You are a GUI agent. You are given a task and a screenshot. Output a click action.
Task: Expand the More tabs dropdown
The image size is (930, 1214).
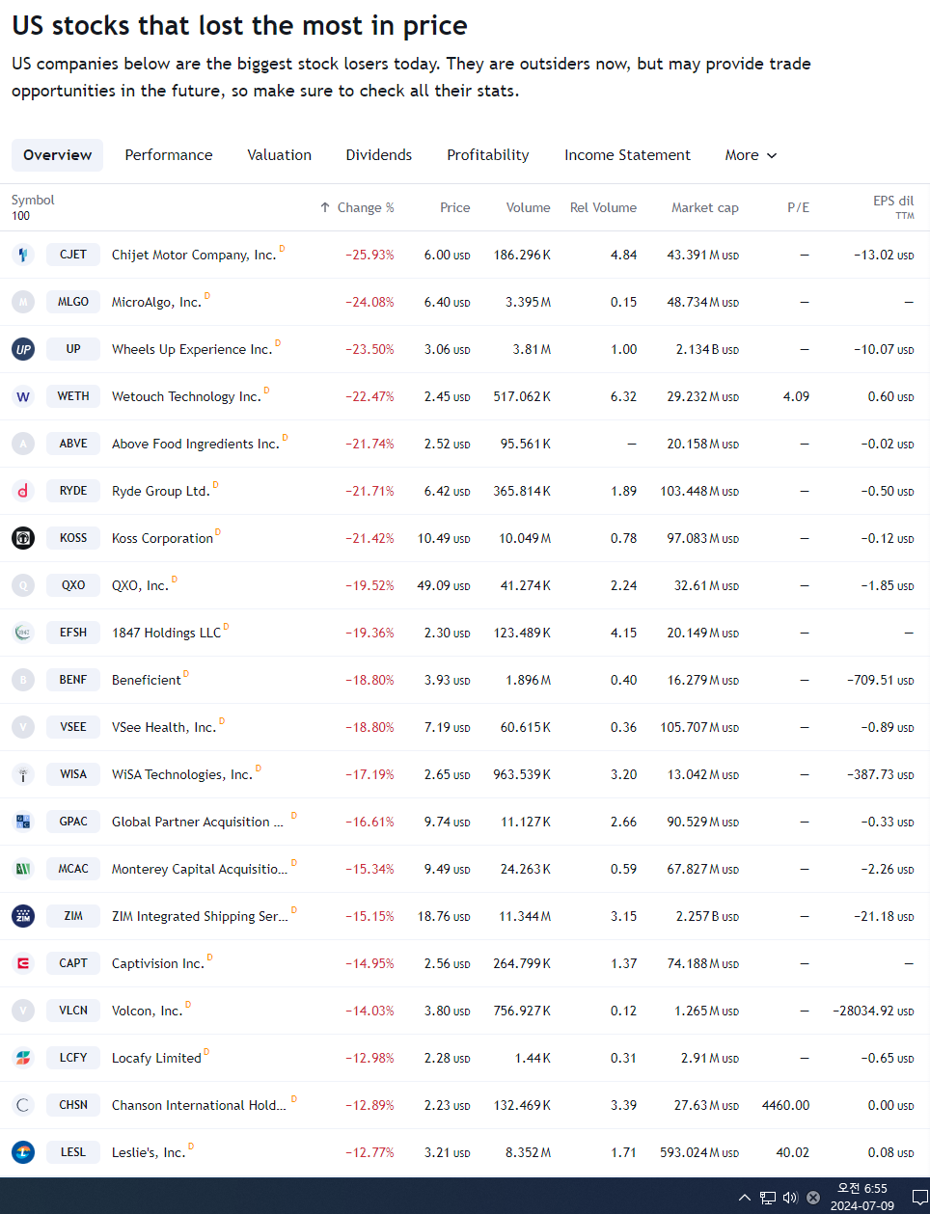point(751,155)
